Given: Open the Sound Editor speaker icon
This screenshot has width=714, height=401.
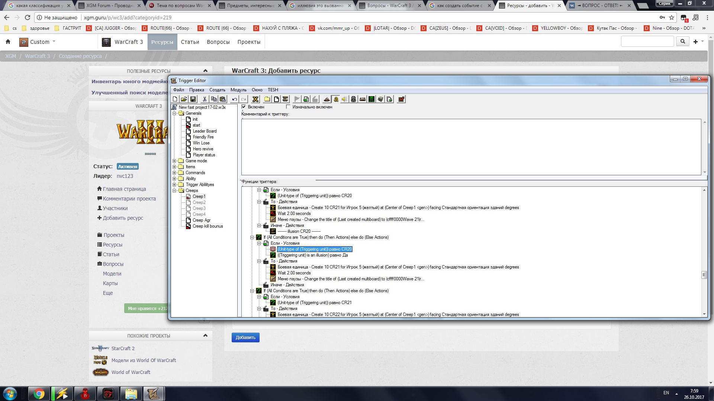Looking at the screenshot, I should pos(345,99).
